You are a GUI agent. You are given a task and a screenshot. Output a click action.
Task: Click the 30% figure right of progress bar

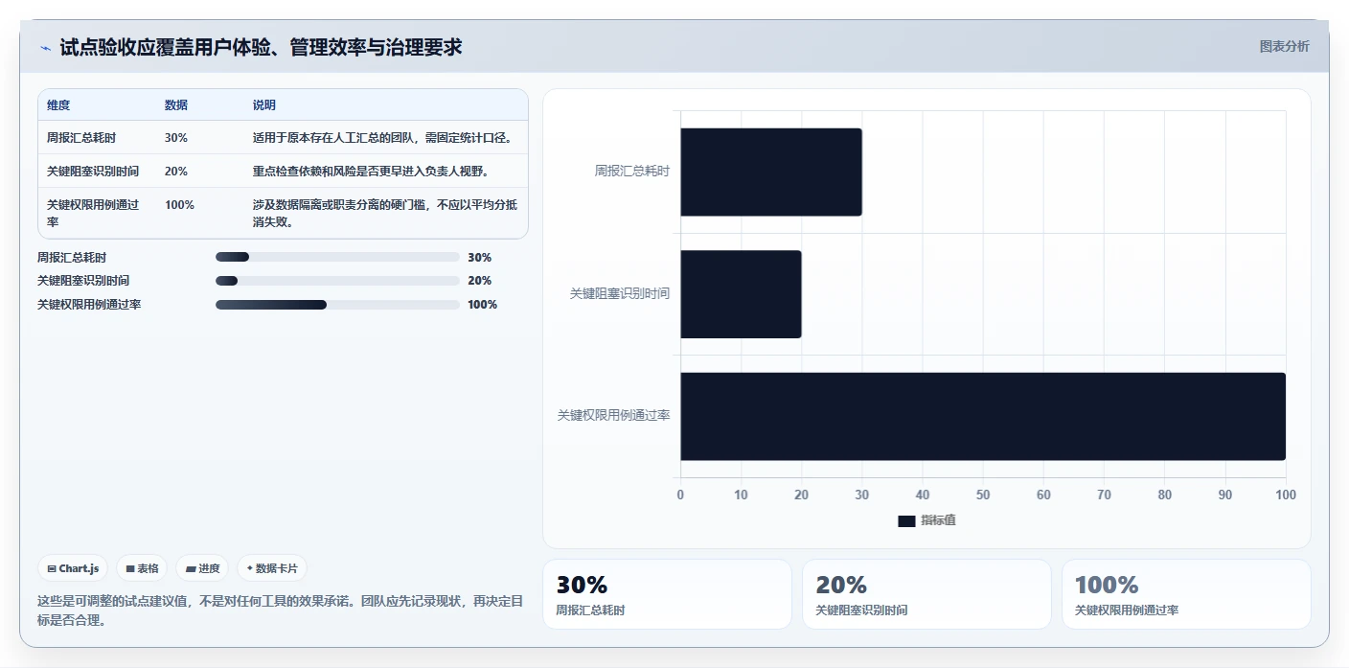coord(480,258)
